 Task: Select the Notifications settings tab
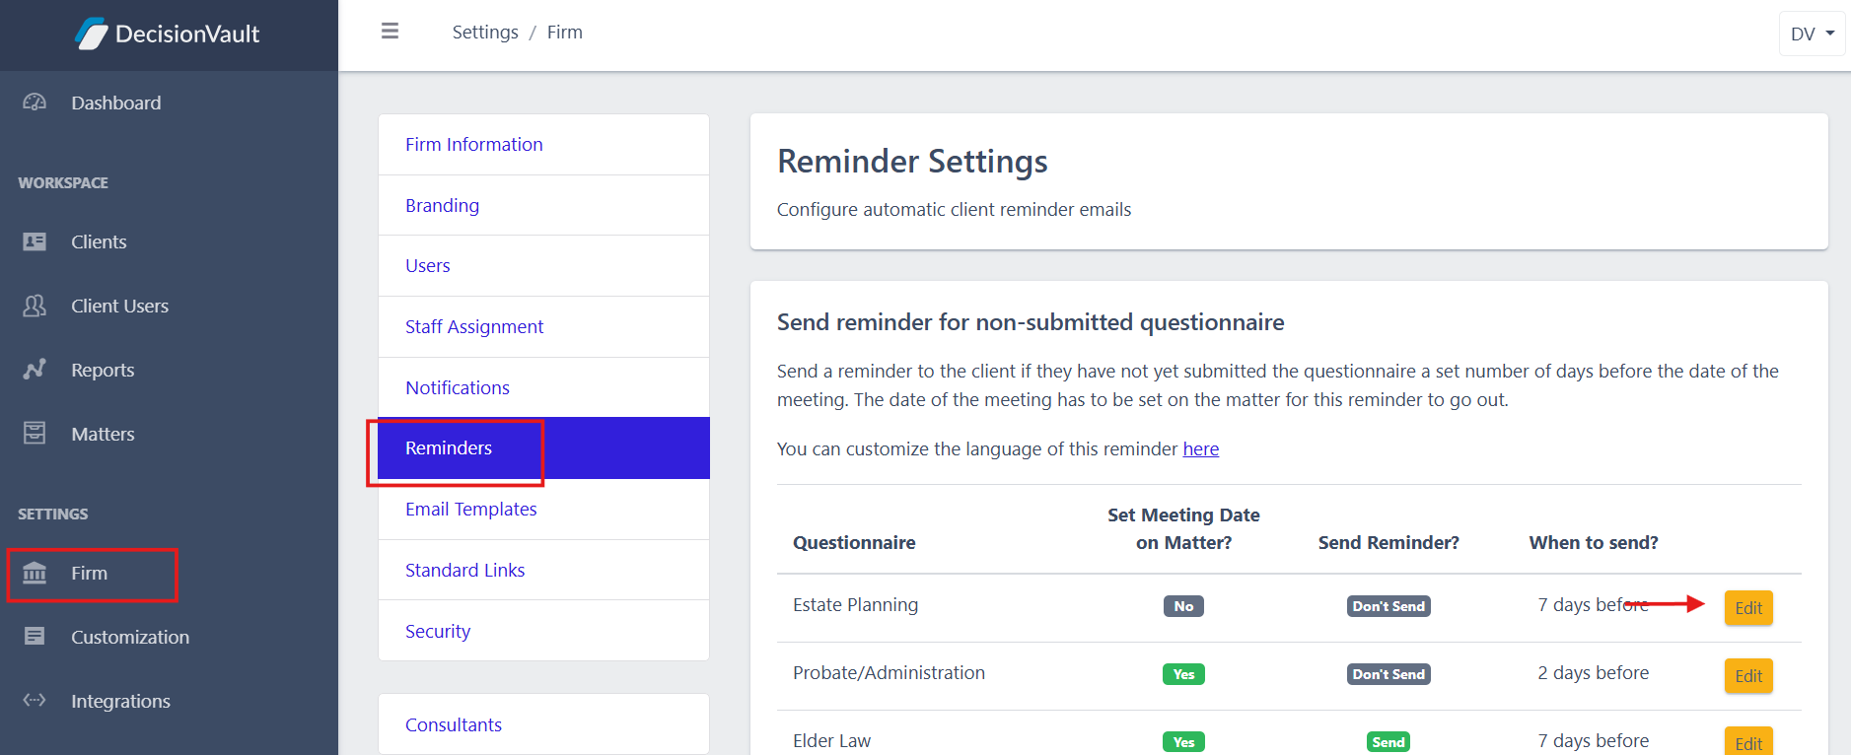click(458, 388)
